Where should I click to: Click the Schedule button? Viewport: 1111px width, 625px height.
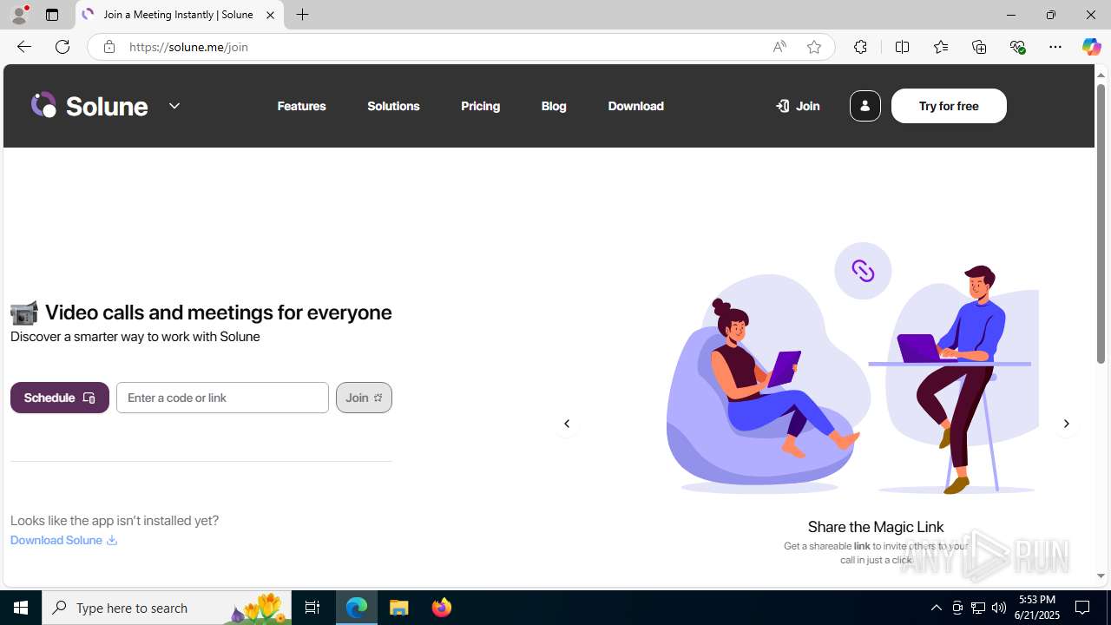pos(60,398)
